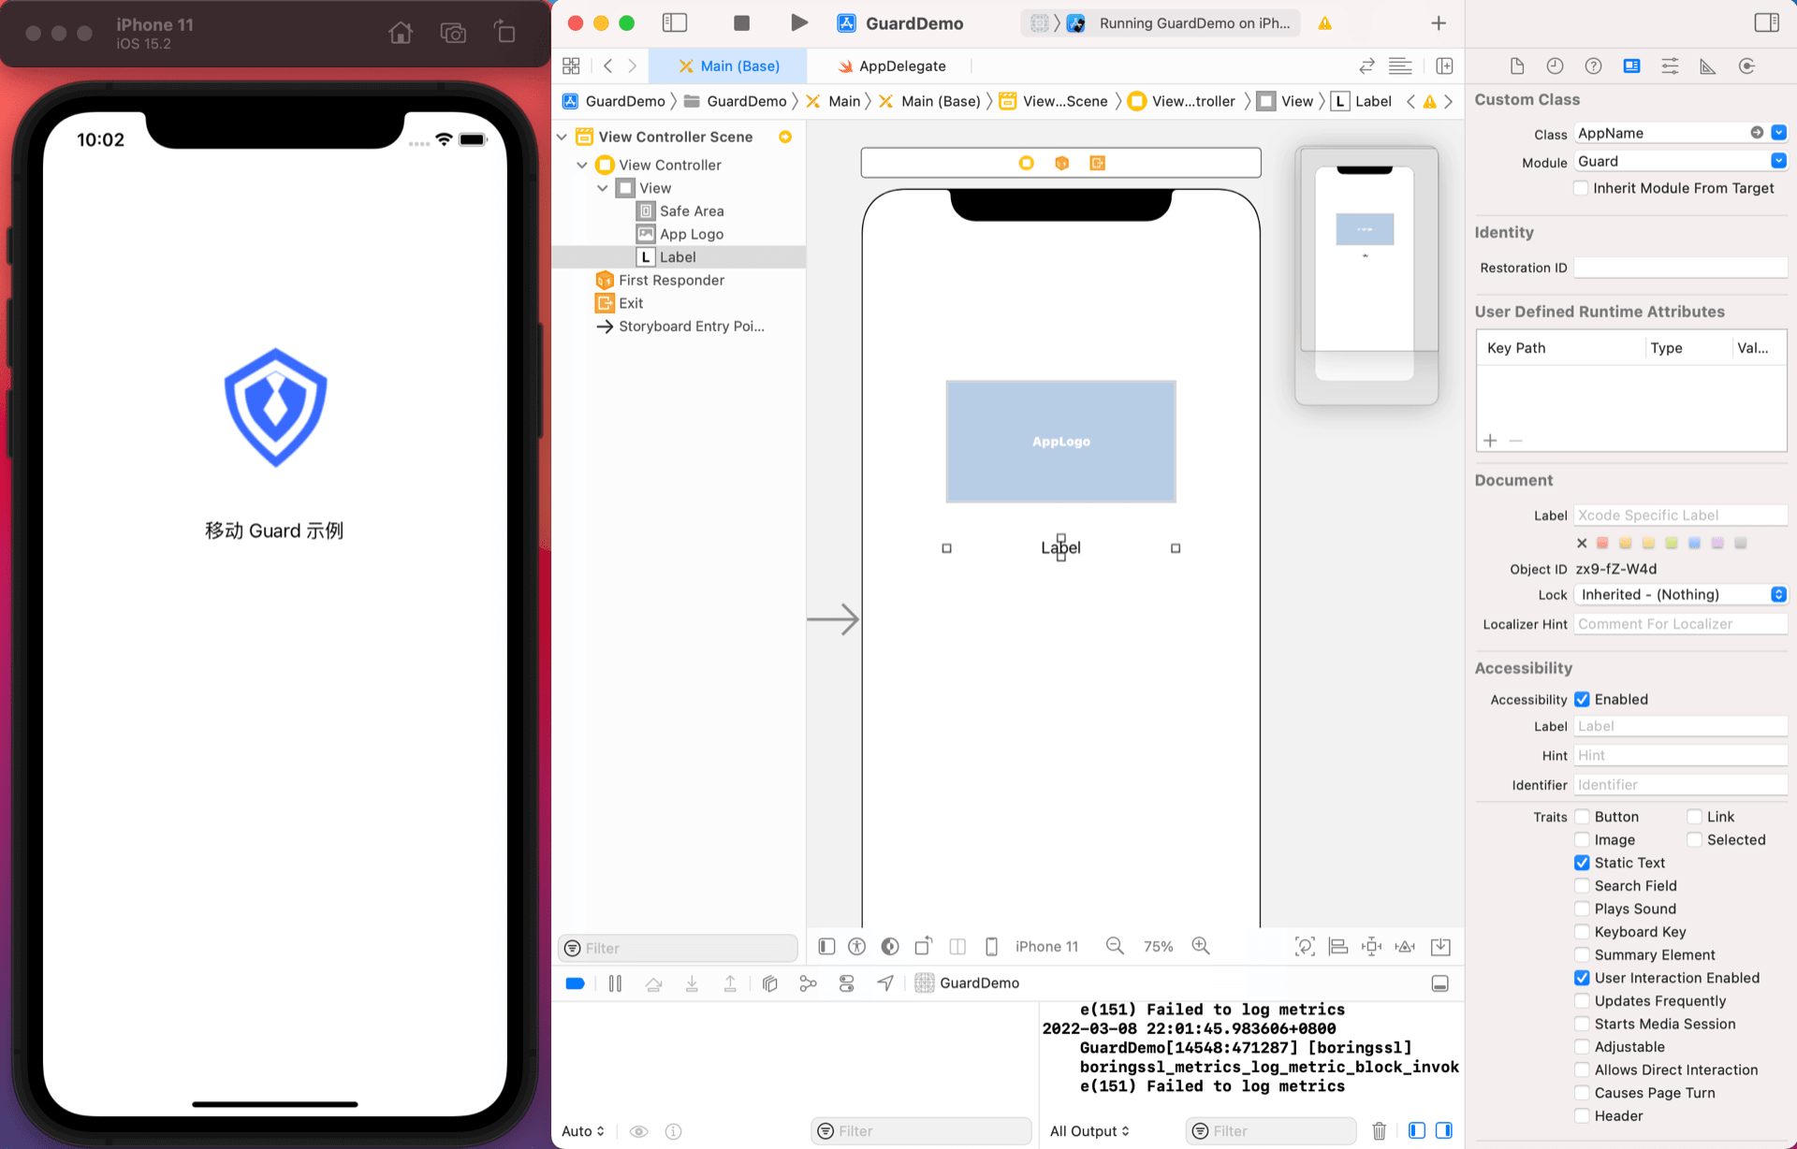
Task: Select the Main (Base) tab
Action: [729, 66]
